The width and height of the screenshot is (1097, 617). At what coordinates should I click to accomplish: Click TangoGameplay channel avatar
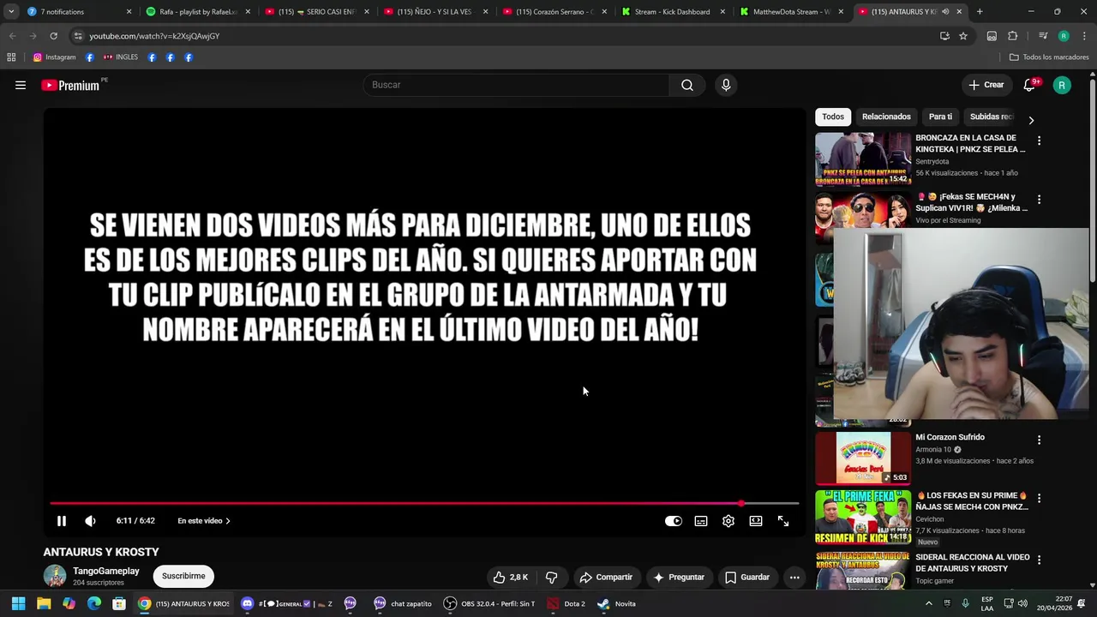(x=55, y=576)
